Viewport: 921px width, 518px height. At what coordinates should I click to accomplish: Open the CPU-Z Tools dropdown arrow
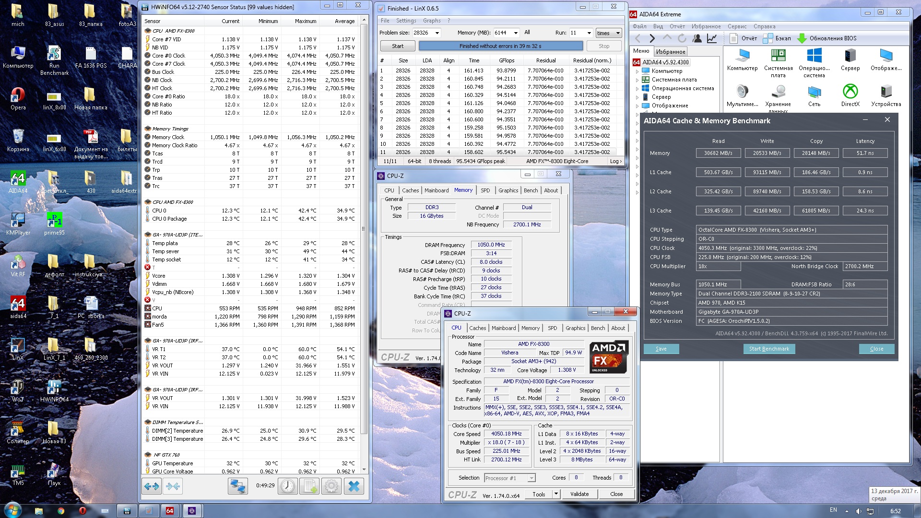(556, 494)
